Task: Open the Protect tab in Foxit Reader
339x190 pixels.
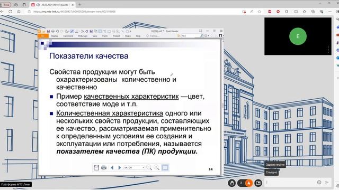Action: (116, 36)
